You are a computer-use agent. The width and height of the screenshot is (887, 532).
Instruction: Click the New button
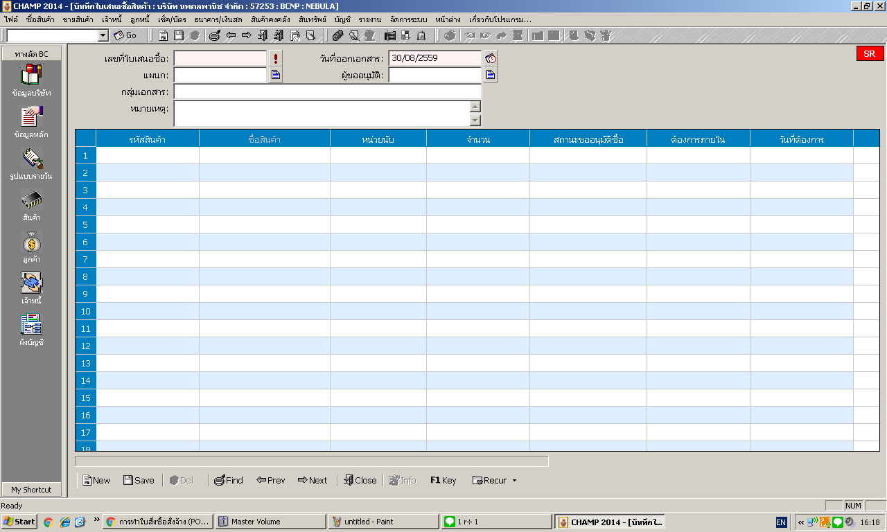click(96, 480)
